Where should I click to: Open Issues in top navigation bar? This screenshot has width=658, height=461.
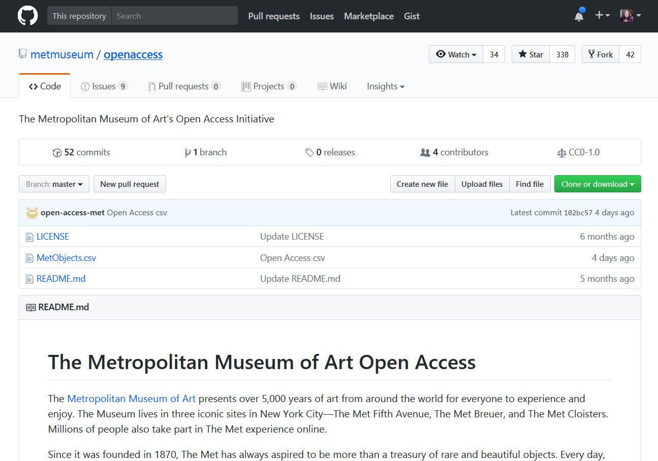tap(322, 16)
